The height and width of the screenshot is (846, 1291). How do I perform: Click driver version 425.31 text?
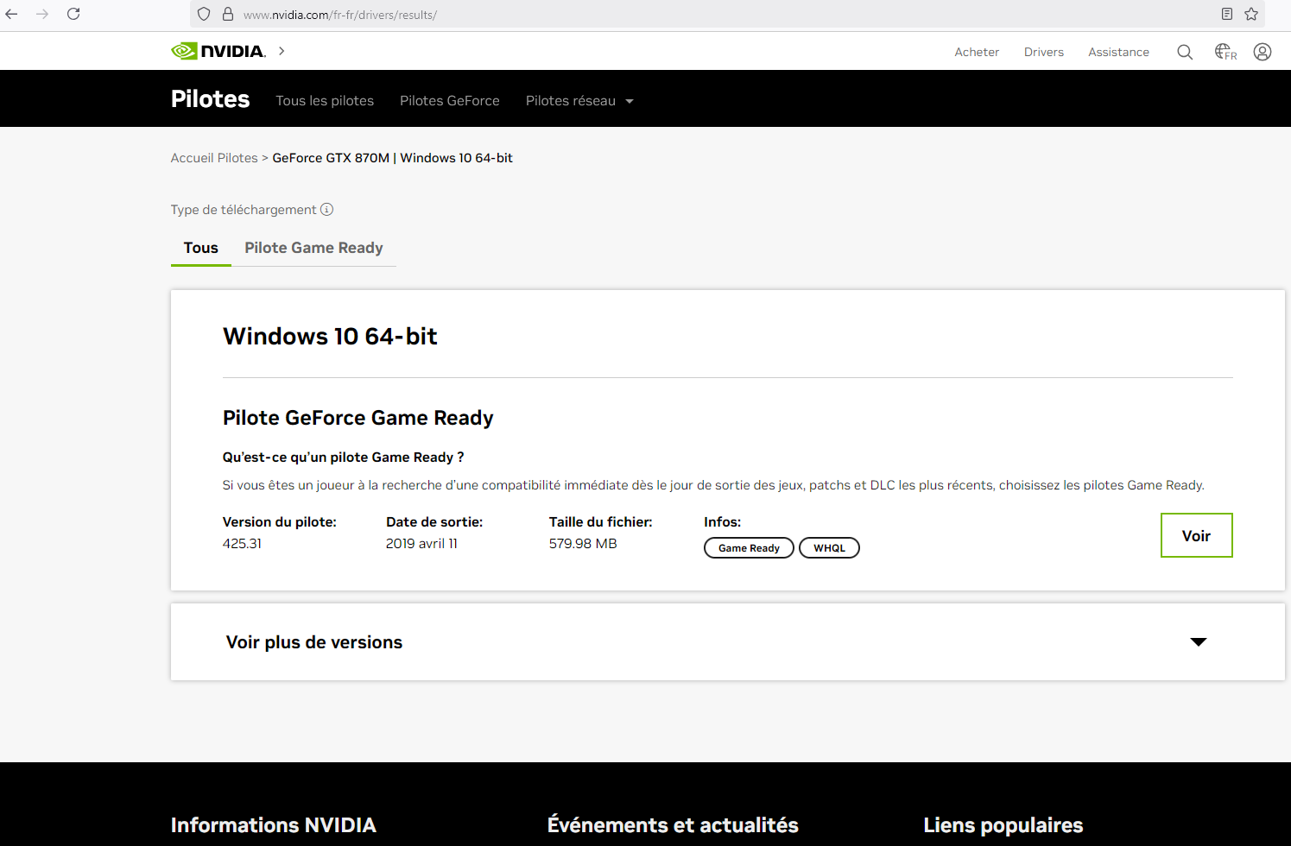click(x=242, y=544)
